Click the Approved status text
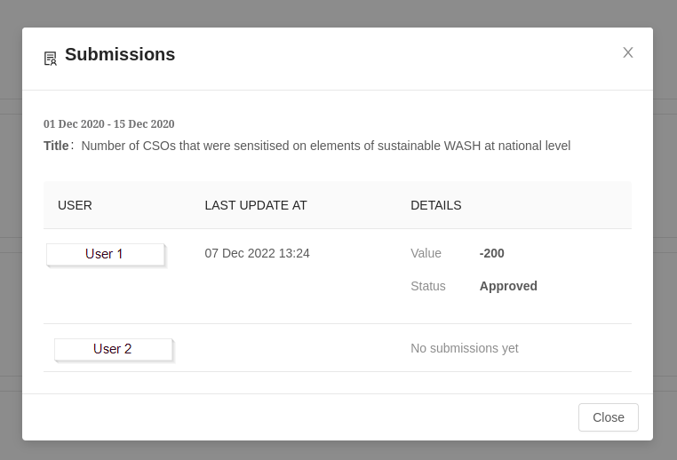 (508, 286)
